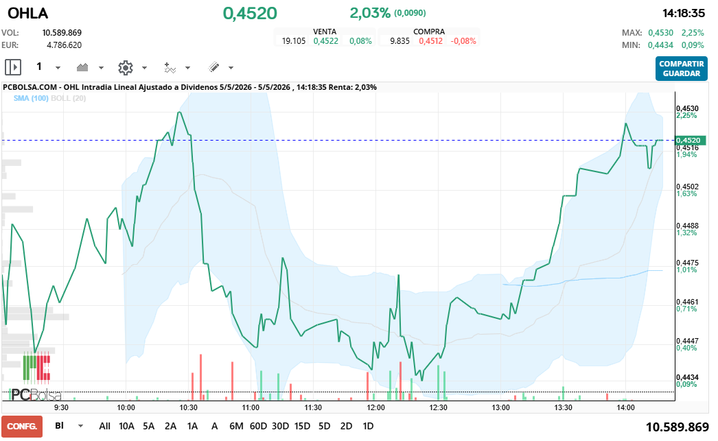Select the 15D time range

(302, 426)
